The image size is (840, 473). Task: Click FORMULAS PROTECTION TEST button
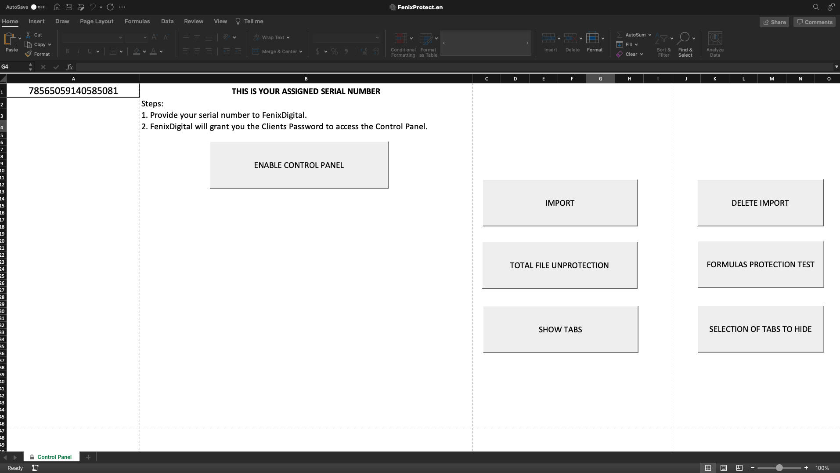coord(761,265)
